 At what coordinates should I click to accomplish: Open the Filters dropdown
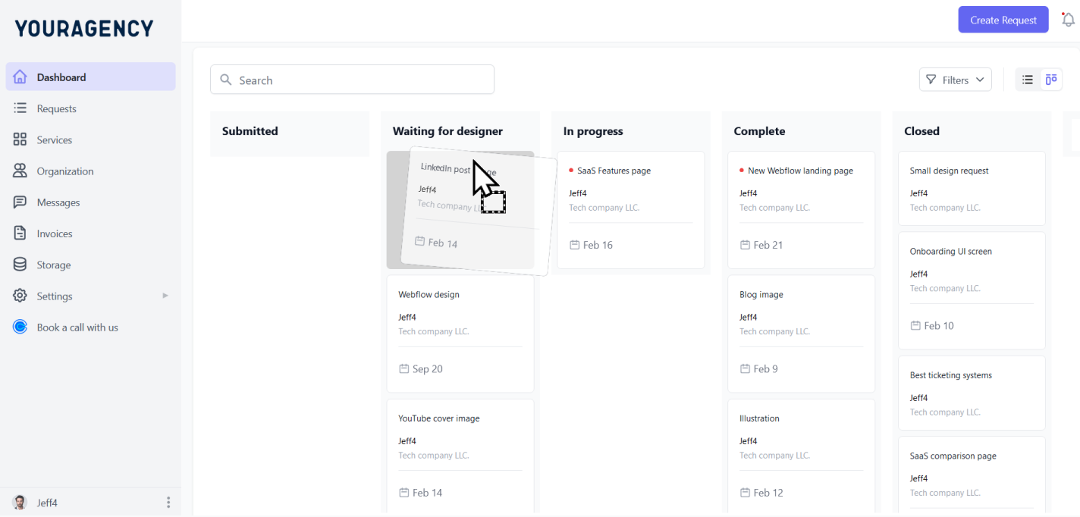955,79
